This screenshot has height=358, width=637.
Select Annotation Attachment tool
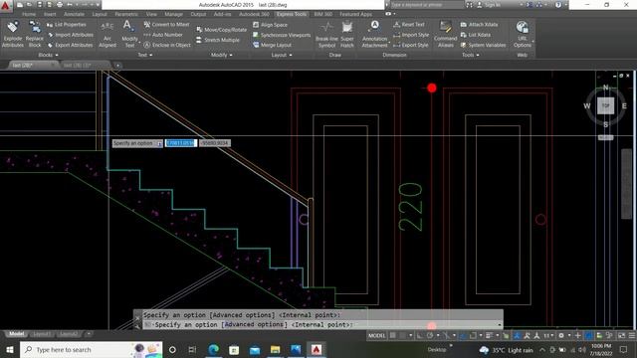click(x=374, y=35)
